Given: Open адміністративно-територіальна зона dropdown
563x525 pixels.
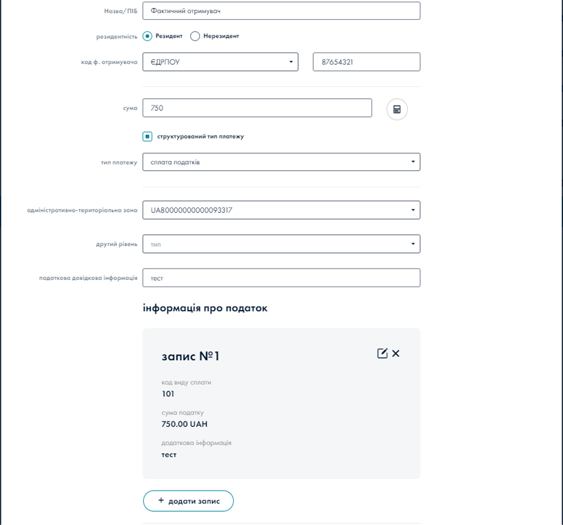Looking at the screenshot, I should point(281,210).
